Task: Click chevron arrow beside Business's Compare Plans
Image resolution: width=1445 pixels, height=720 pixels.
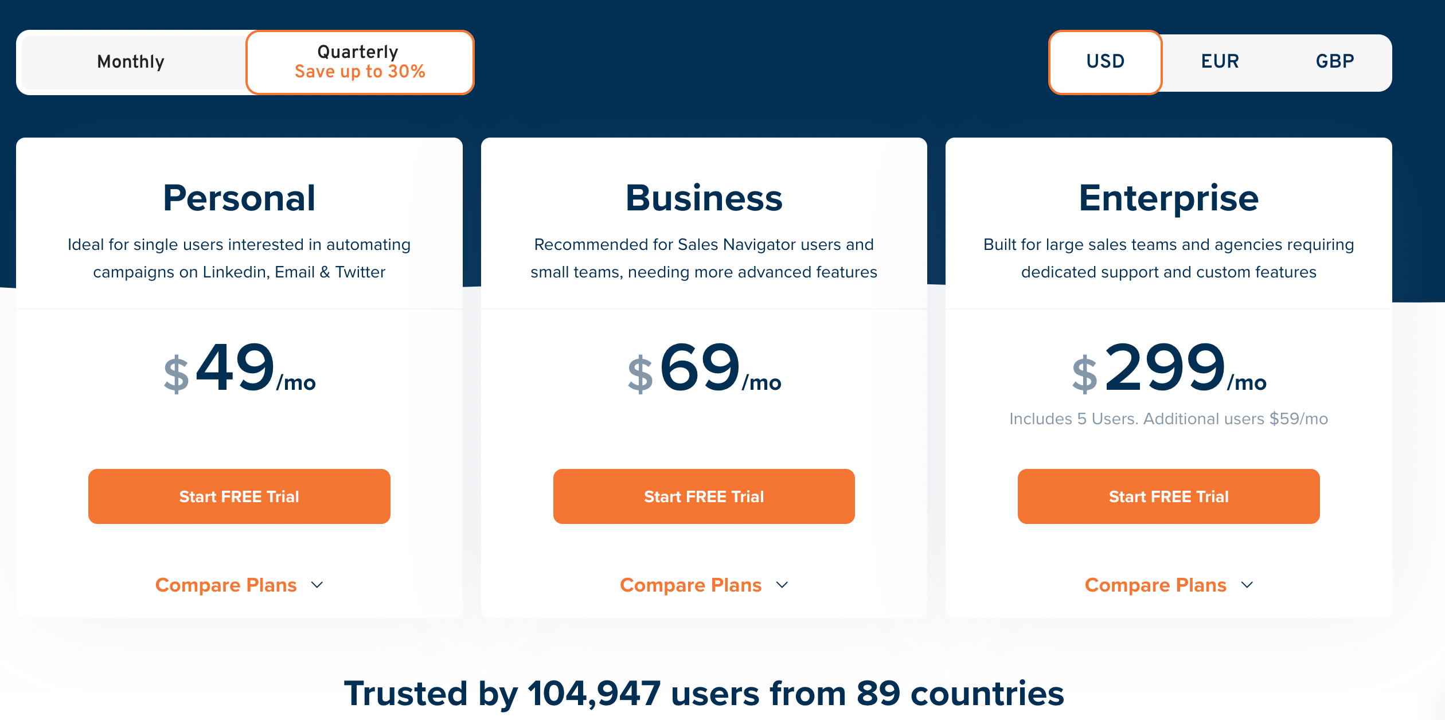Action: pyautogui.click(x=782, y=585)
